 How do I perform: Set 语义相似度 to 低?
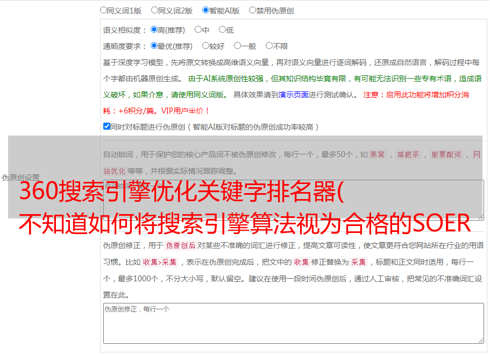click(222, 30)
